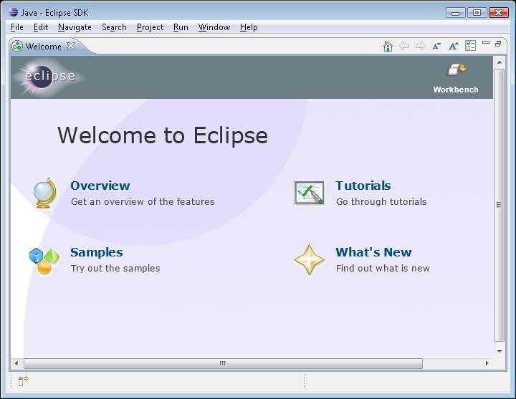Click the horizontal scrollbar thumb
The width and height of the screenshot is (516, 399).
point(223,363)
